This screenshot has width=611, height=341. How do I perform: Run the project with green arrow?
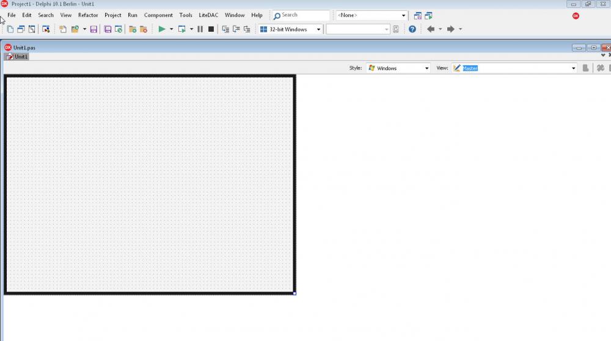click(x=162, y=29)
